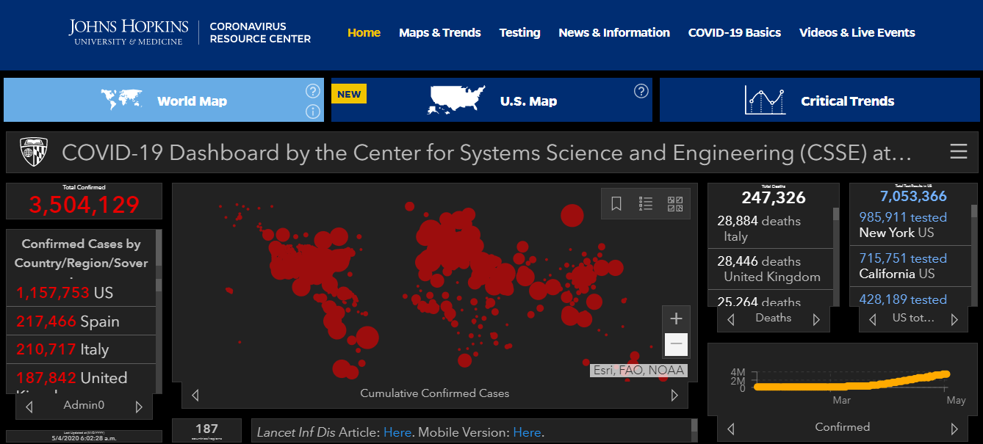Click the World Map help question mark icon
This screenshot has width=983, height=444.
[x=313, y=91]
